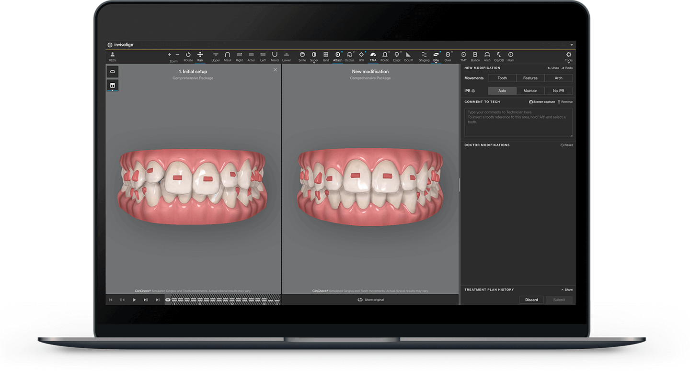This screenshot has height=377, width=690.
Task: Switch to Upper arch view
Action: click(216, 56)
